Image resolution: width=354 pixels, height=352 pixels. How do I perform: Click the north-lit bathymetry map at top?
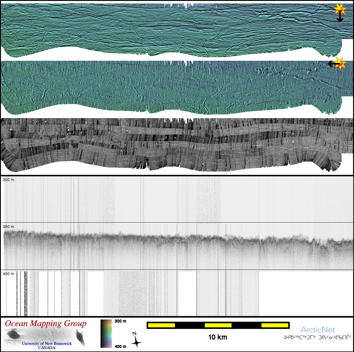coord(170,30)
